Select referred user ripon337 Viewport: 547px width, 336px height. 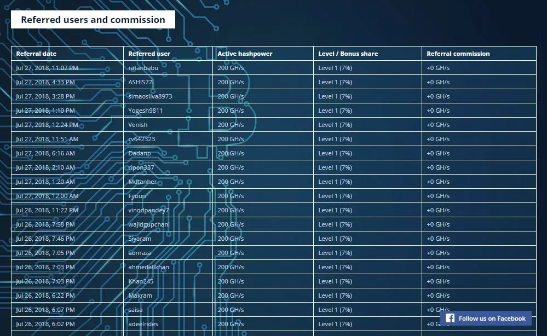[141, 167]
